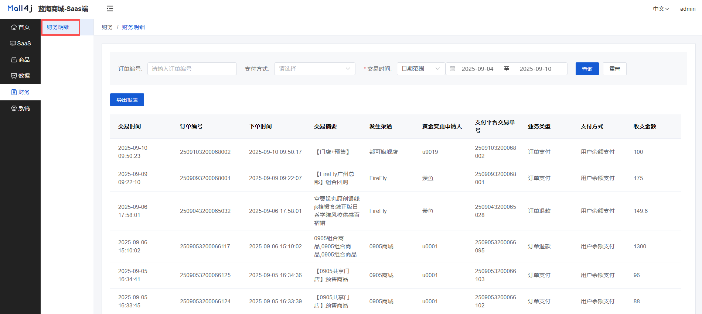
Task: Click the 下单时间 column header
Action: click(260, 127)
